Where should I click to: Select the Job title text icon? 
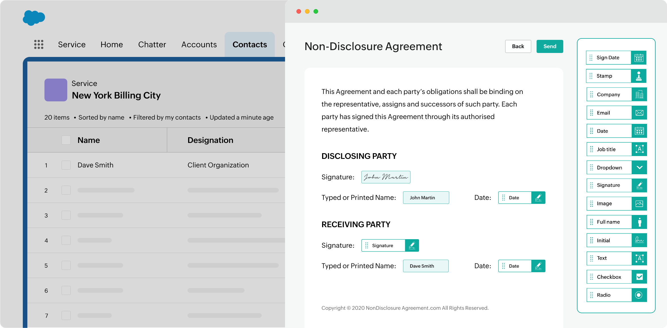click(x=639, y=149)
